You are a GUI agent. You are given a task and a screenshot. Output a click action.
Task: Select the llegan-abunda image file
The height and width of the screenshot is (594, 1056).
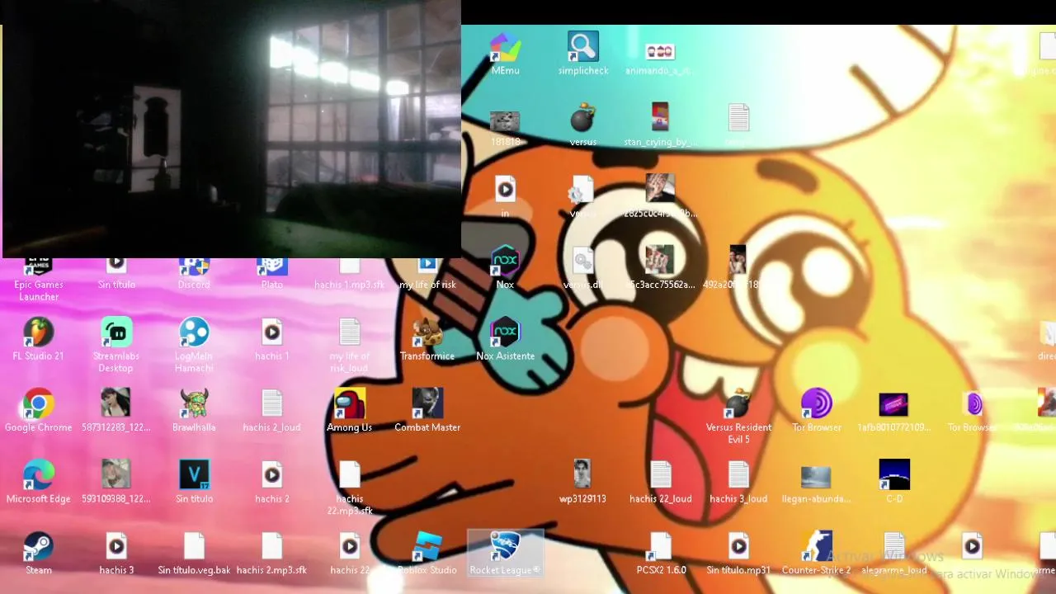click(x=816, y=483)
